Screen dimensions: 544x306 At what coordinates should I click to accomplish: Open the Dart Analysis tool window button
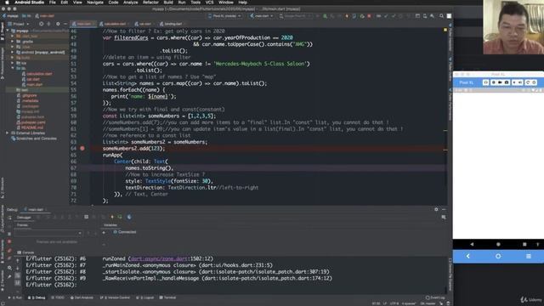(82, 297)
